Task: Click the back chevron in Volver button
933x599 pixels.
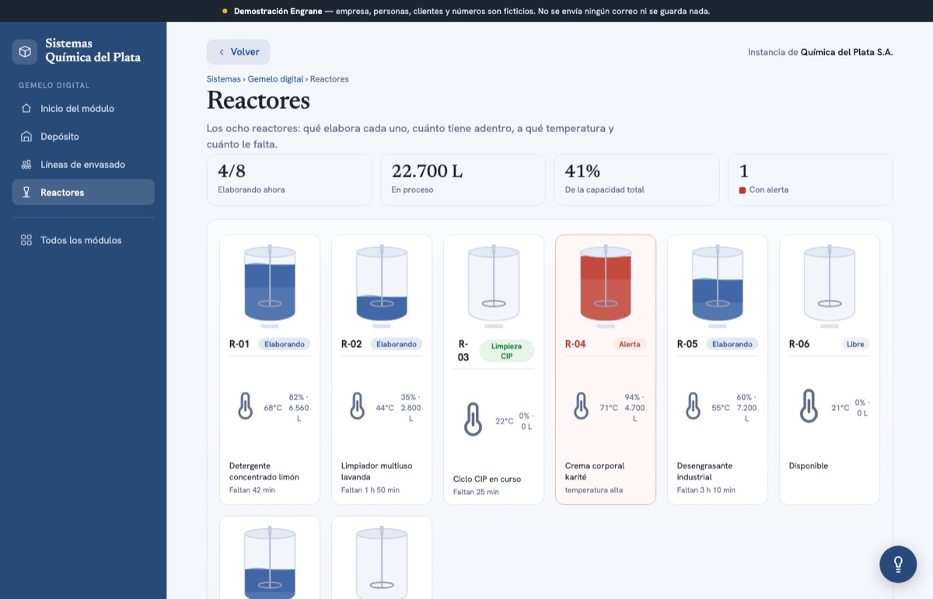Action: coord(222,52)
